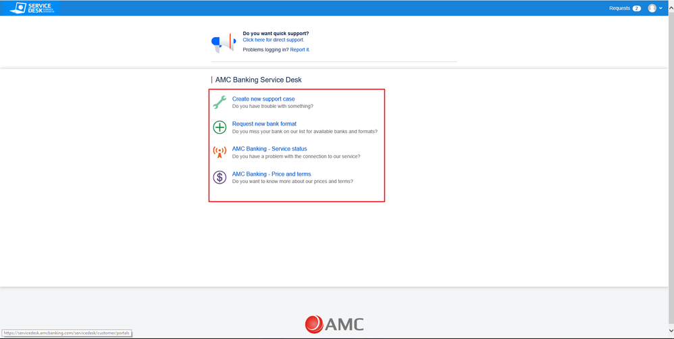The width and height of the screenshot is (674, 339).
Task: Open the Requests link in header
Action: pos(619,8)
